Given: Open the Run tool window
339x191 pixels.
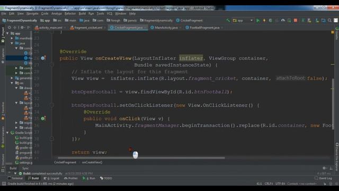Looking at the screenshot, I should pyautogui.click(x=88, y=178).
